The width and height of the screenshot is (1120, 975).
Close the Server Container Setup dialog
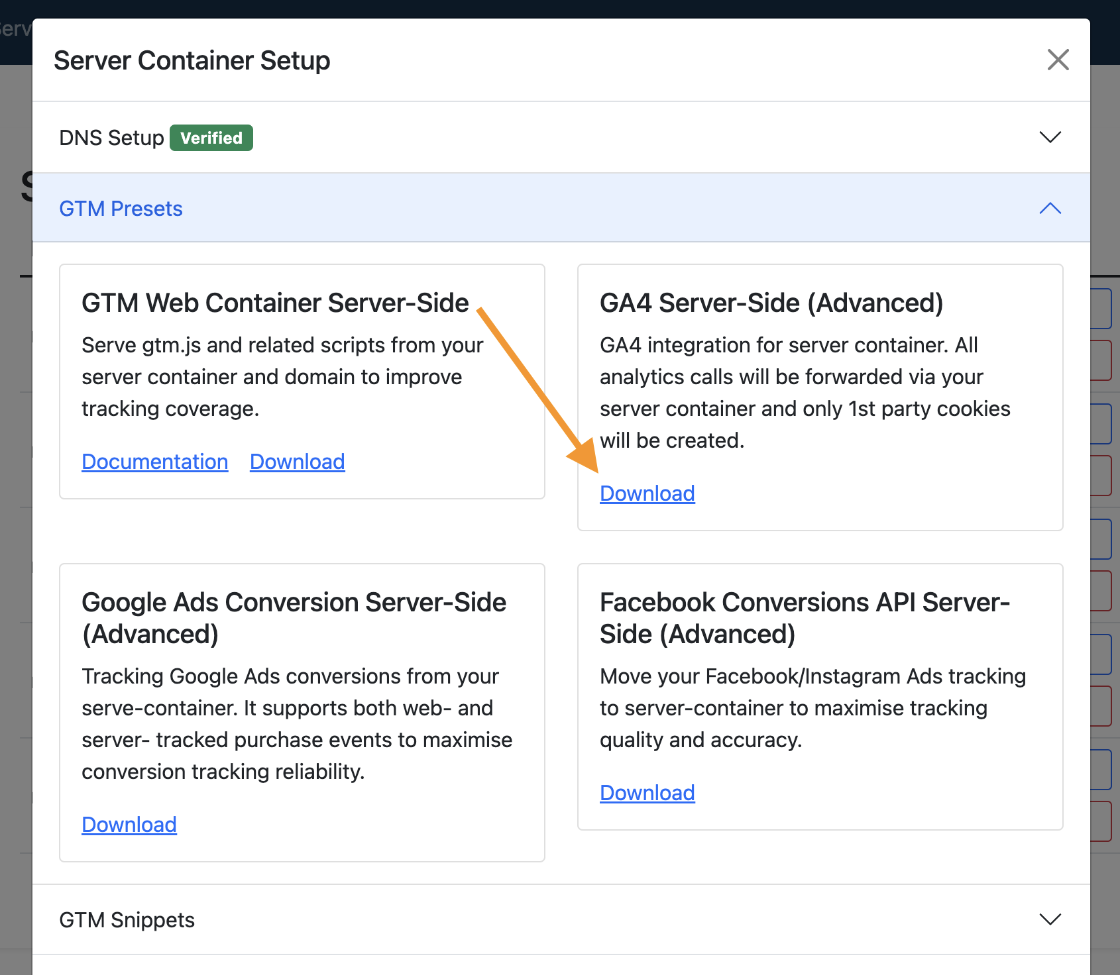point(1058,60)
